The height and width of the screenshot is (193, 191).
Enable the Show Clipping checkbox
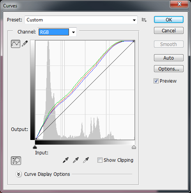pyautogui.click(x=100, y=160)
